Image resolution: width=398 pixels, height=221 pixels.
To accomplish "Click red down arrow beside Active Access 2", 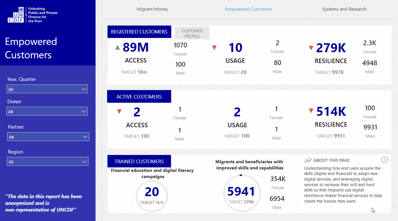I will pyautogui.click(x=119, y=112).
